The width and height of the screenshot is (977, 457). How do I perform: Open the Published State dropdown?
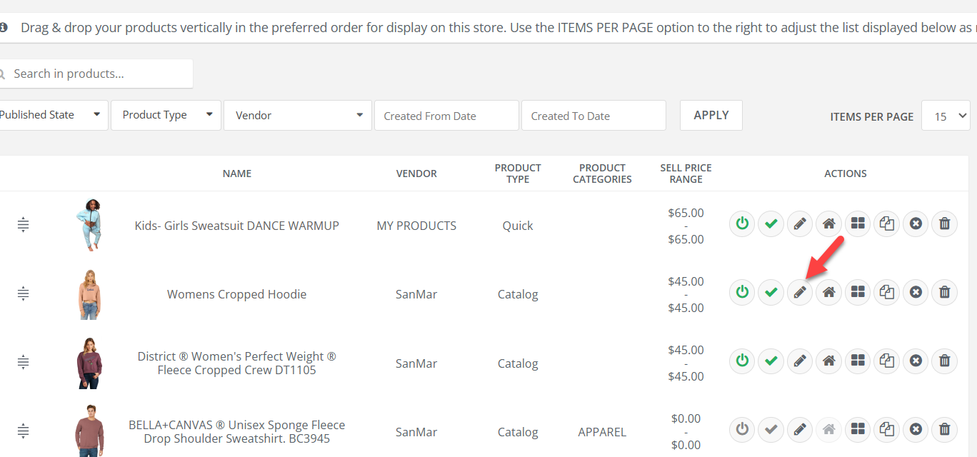pyautogui.click(x=50, y=115)
